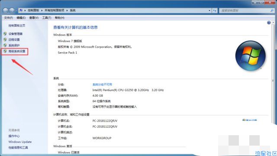Click the 所有控制面板项 breadcrumb segment

[55, 10]
